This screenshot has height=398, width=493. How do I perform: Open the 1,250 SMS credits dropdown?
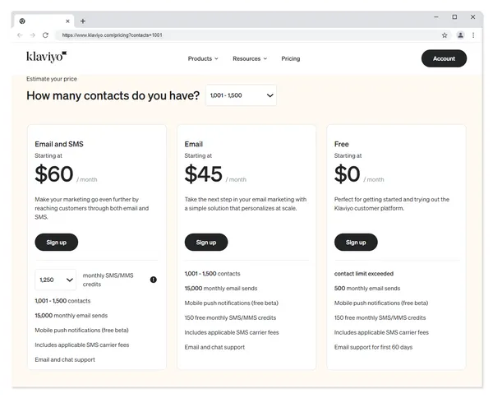pos(56,280)
